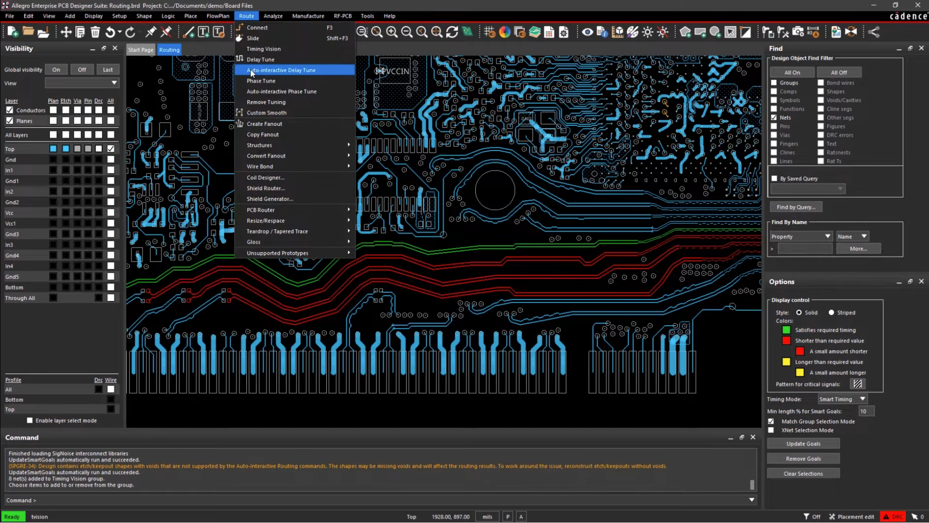Image resolution: width=929 pixels, height=523 pixels.
Task: Open the Smart Timing mode dropdown
Action: click(842, 399)
